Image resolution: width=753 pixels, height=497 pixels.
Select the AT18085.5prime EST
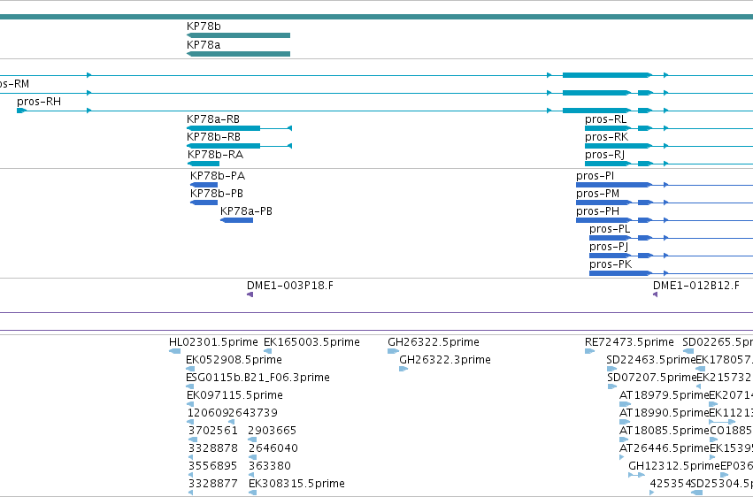[x=624, y=440]
